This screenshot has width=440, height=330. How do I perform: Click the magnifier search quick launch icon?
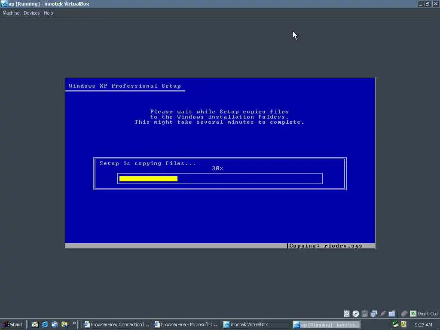click(64, 324)
